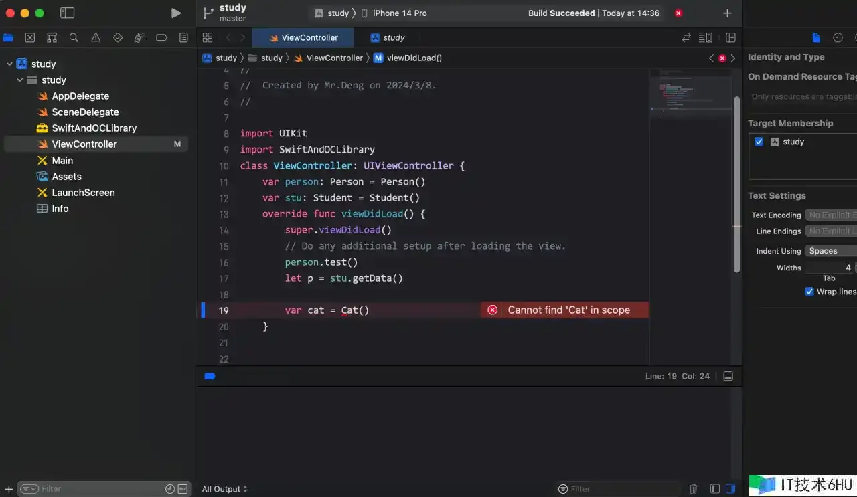Uncheck study target membership checkbox

coord(759,142)
